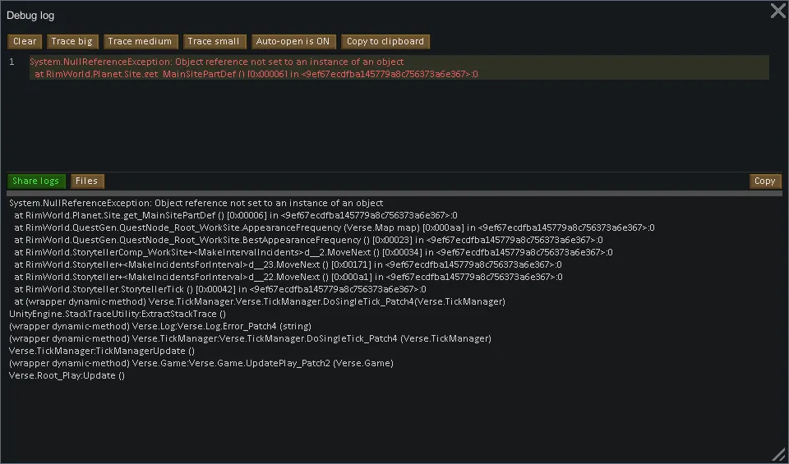This screenshot has width=789, height=464.
Task: Click Copy to clipboard button
Action: pyautogui.click(x=385, y=42)
